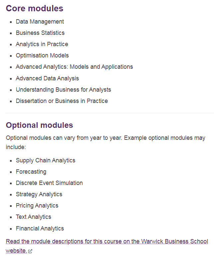Select Supply Chain Analytics optional module
This screenshot has width=214, height=259.
[x=46, y=160]
